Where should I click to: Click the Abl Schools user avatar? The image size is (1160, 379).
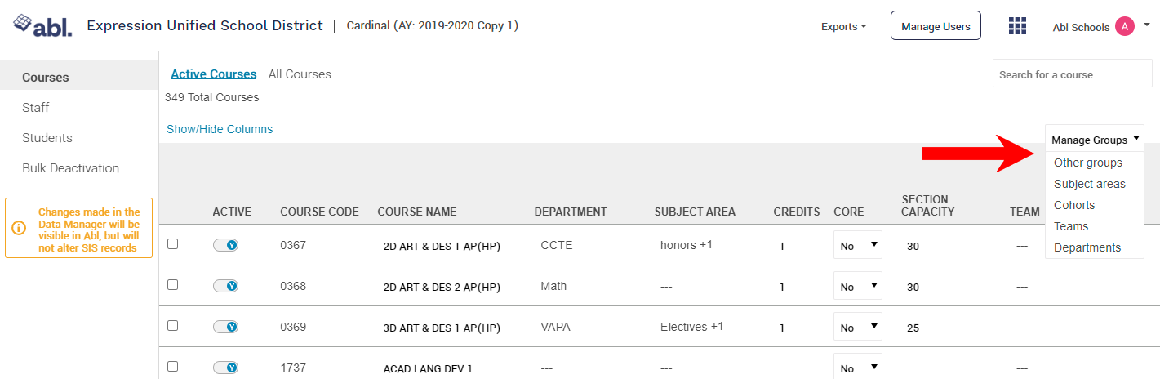coord(1125,26)
